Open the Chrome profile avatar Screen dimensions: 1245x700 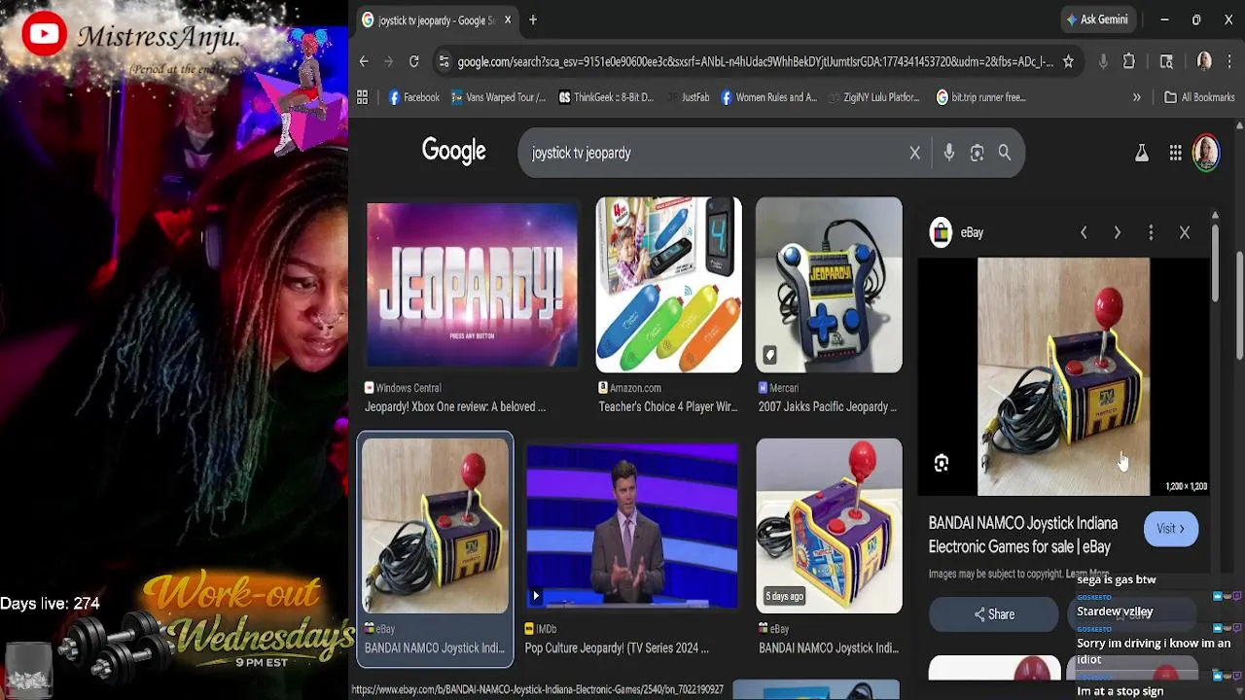[1204, 61]
